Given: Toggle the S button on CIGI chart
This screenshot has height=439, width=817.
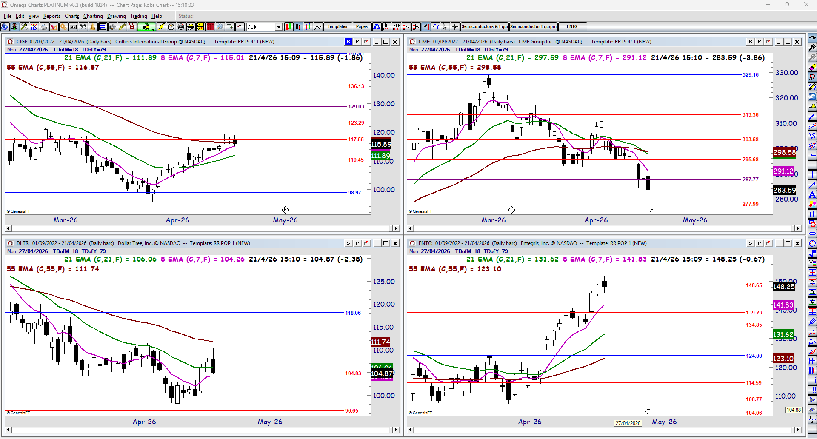Looking at the screenshot, I should click(x=349, y=42).
